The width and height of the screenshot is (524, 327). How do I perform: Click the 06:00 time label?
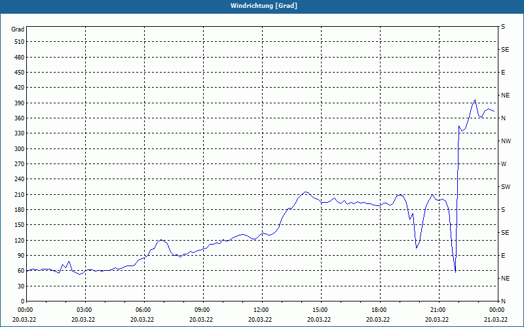pos(144,310)
